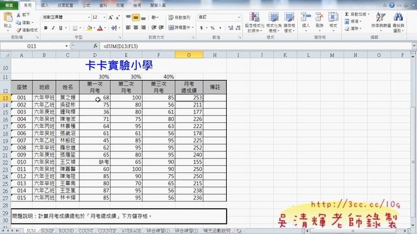Apply Bold formatting
The width and height of the screenshot is (417, 234).
(x=46, y=27)
